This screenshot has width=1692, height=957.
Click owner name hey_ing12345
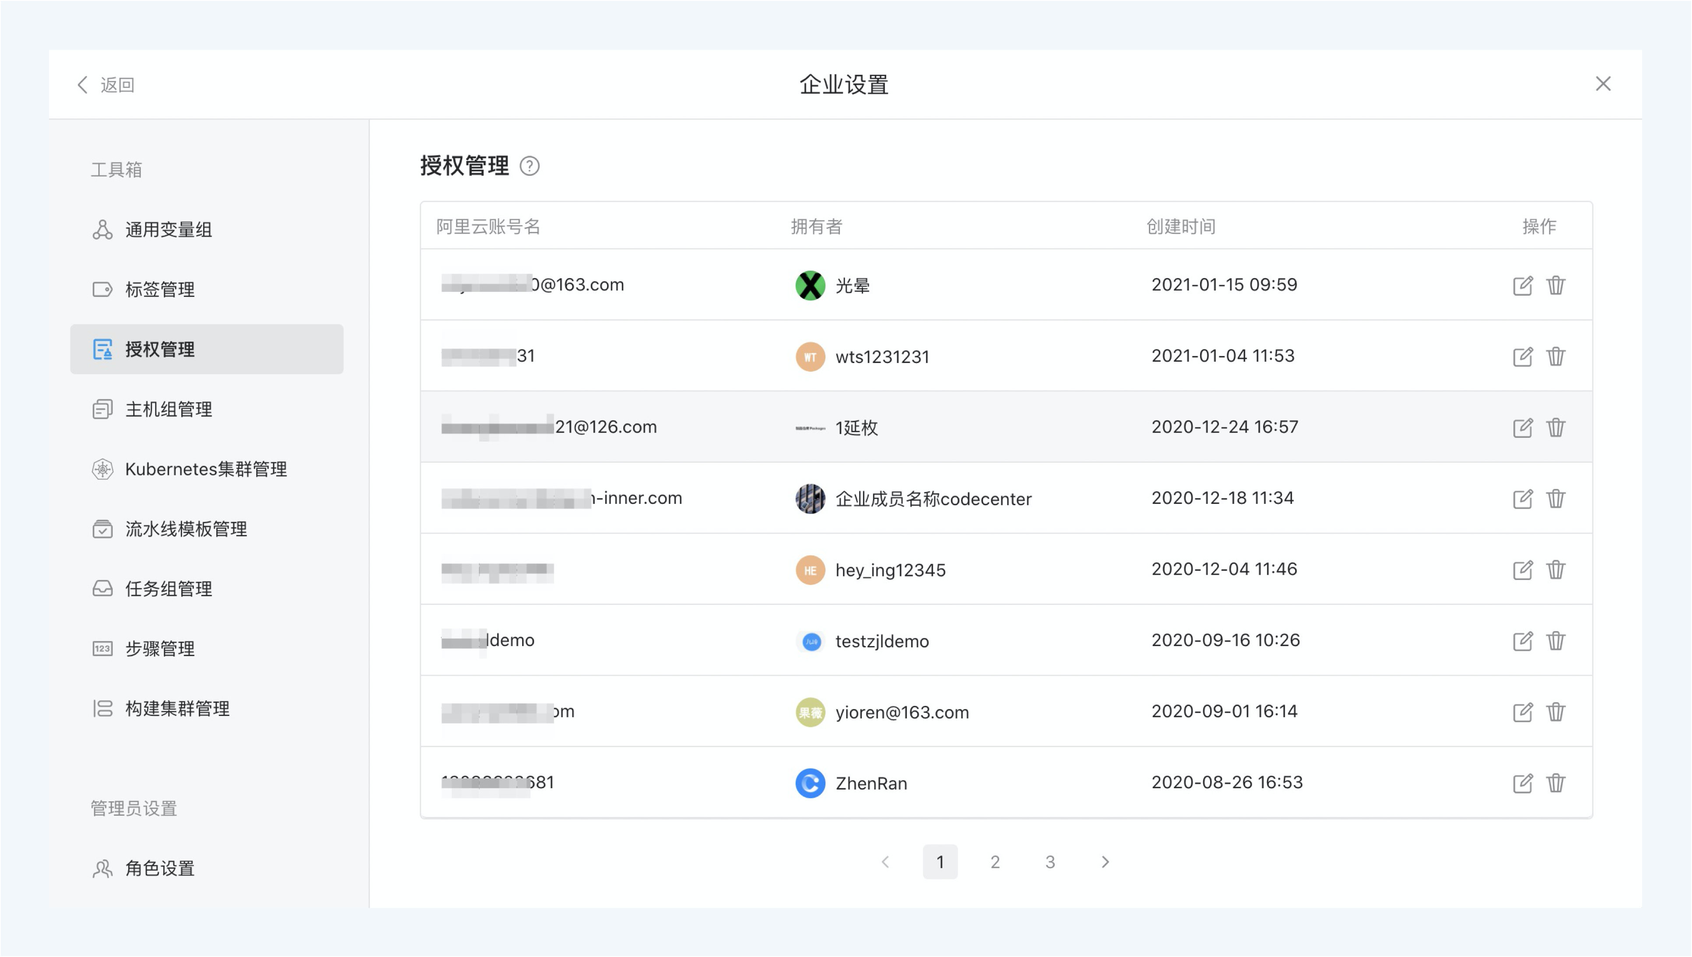point(890,570)
